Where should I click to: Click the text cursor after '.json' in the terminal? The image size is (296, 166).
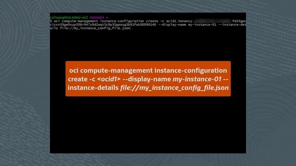130,29
